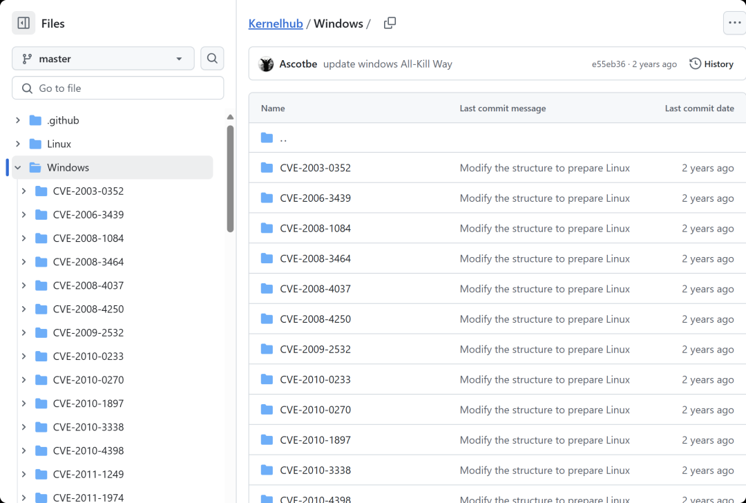Open the History link text
The height and width of the screenshot is (503, 746).
(718, 64)
